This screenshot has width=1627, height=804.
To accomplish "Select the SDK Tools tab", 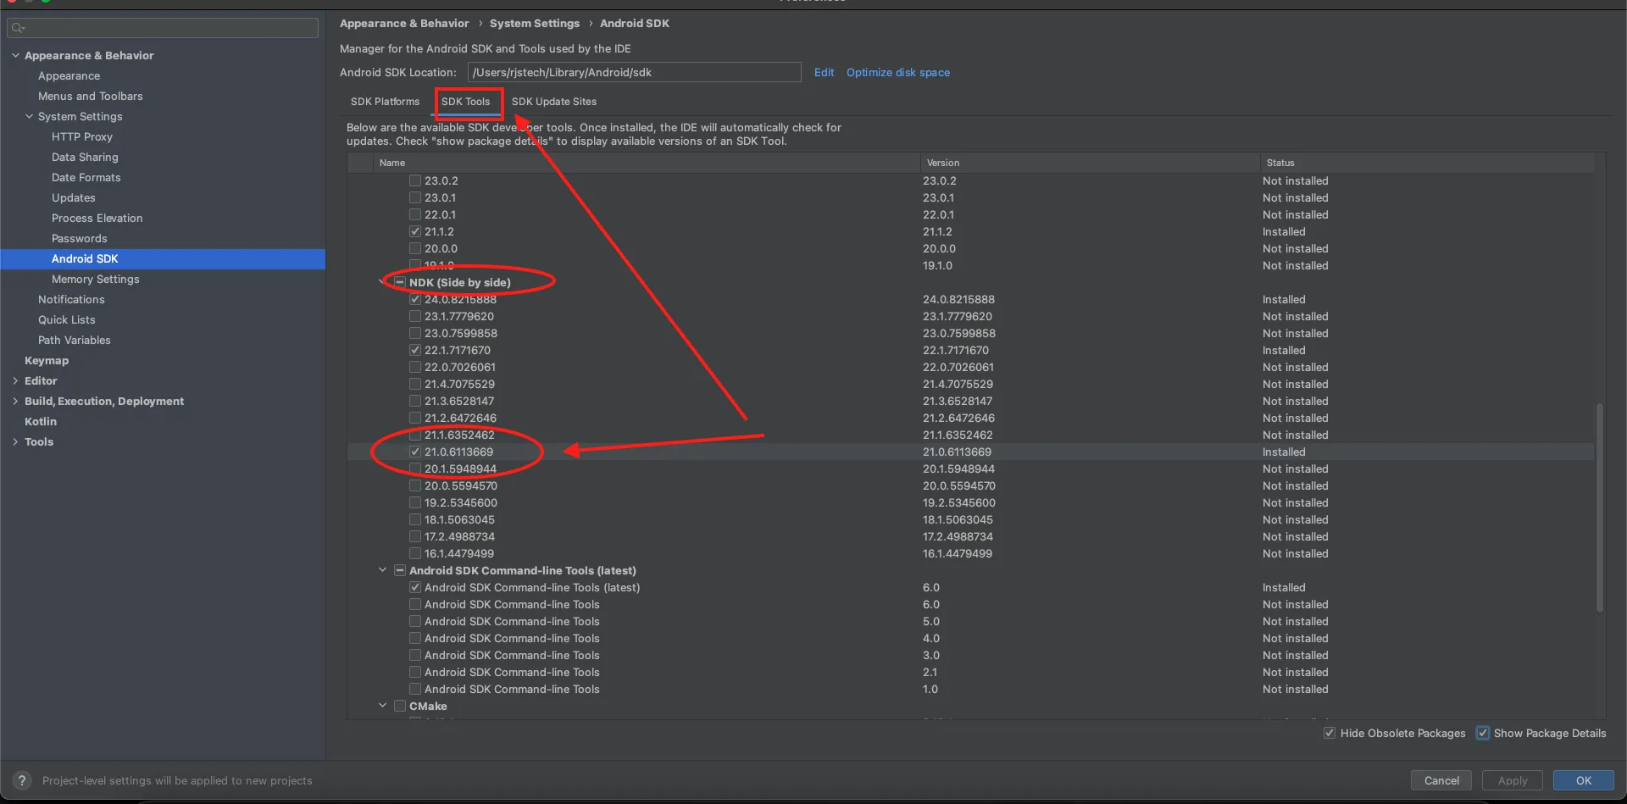I will (x=465, y=102).
